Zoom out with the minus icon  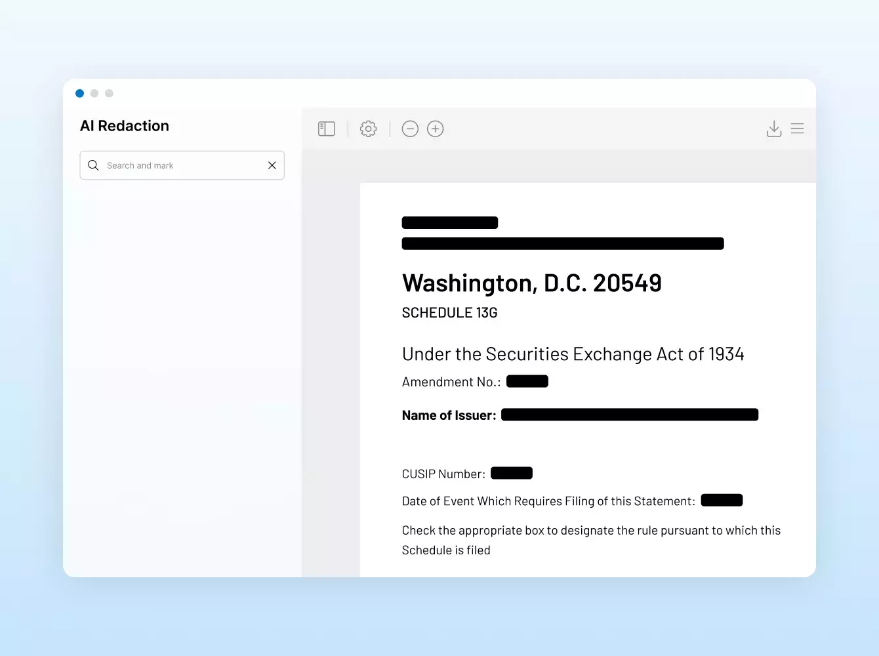click(x=410, y=129)
